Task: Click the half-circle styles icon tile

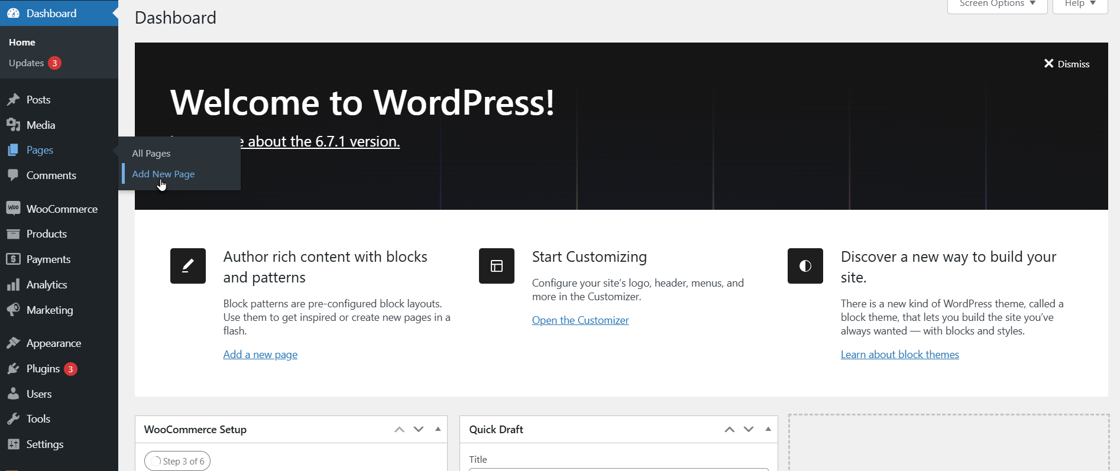Action: [805, 266]
